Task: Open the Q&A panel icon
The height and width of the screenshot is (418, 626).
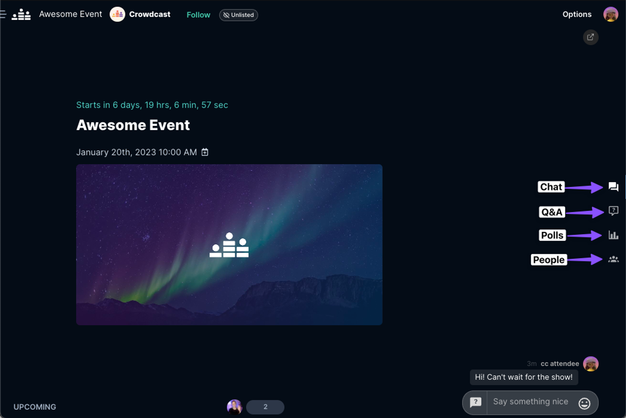Action: point(613,211)
